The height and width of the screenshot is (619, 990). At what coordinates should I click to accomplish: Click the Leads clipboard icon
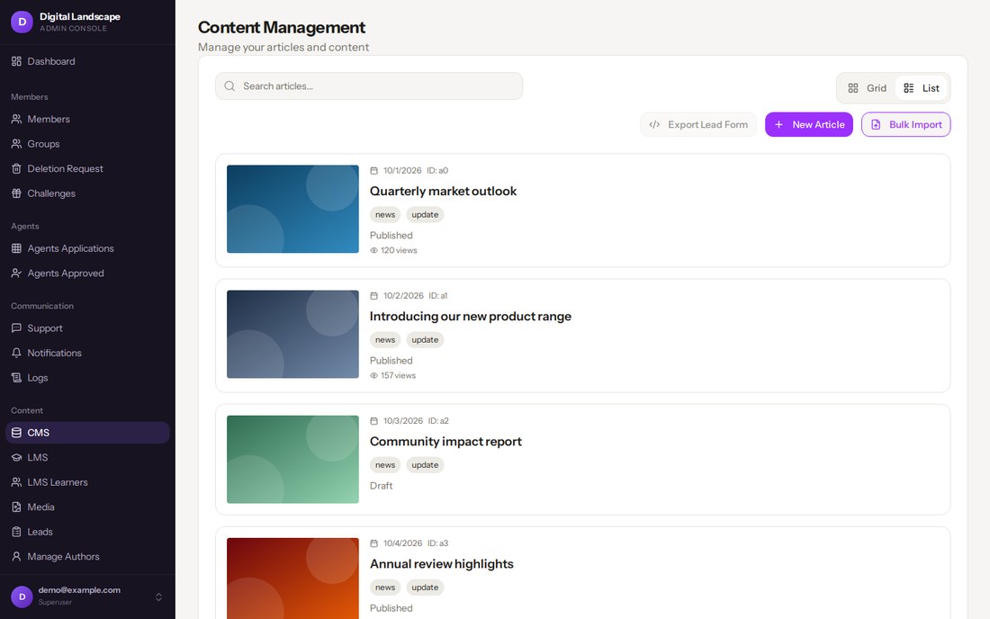coord(16,532)
